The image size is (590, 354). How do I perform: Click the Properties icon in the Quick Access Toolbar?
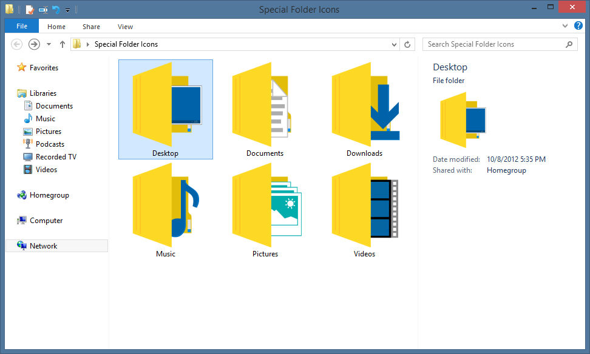29,9
